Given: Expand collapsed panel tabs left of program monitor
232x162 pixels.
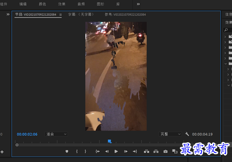Looking at the screenshot, I should click(8, 14).
